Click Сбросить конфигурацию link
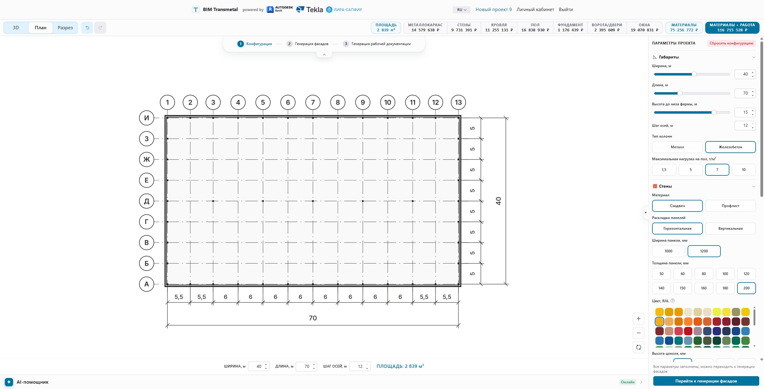764x389 pixels. point(731,43)
